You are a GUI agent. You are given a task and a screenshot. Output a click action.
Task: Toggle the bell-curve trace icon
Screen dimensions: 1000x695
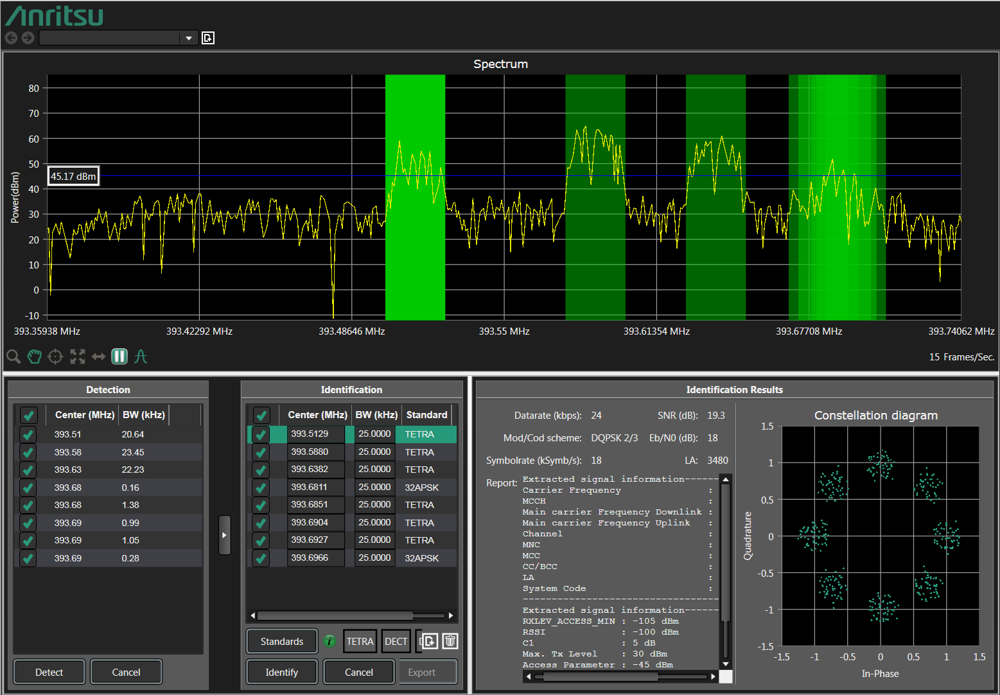coord(141,356)
